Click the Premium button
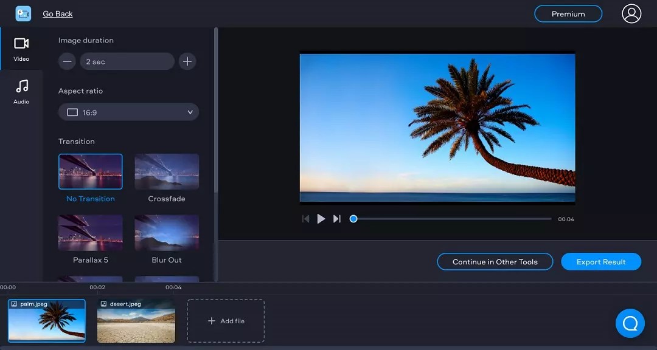The height and width of the screenshot is (350, 657). [568, 13]
